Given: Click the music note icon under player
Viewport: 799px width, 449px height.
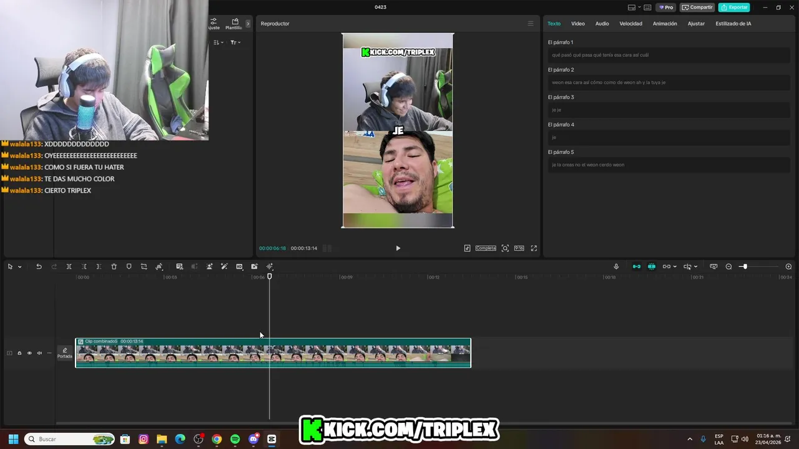Looking at the screenshot, I should [467, 248].
